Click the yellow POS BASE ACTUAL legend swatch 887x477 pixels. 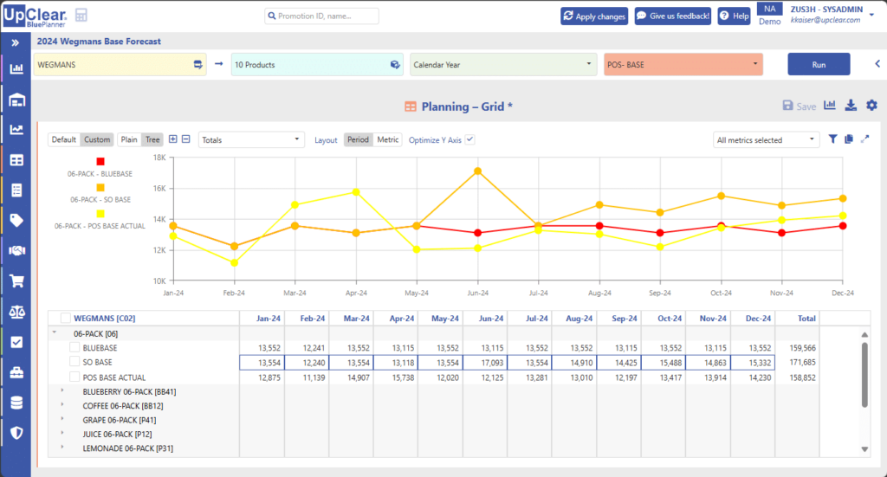pos(100,214)
